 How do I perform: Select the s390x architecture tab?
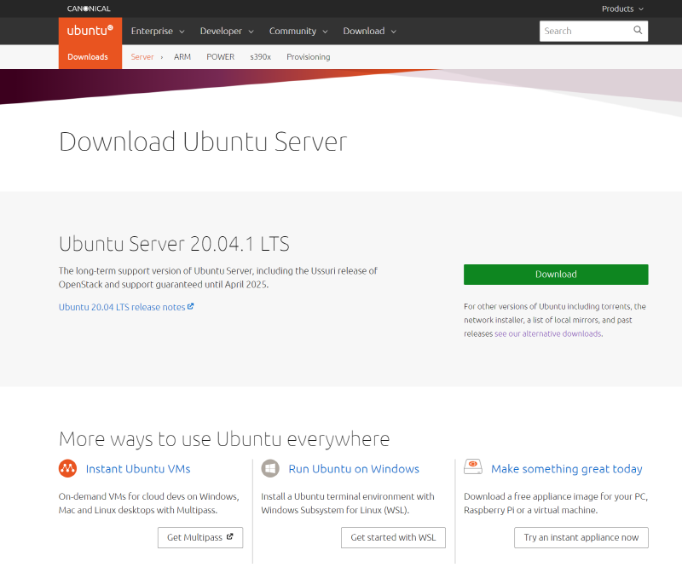[x=260, y=56]
